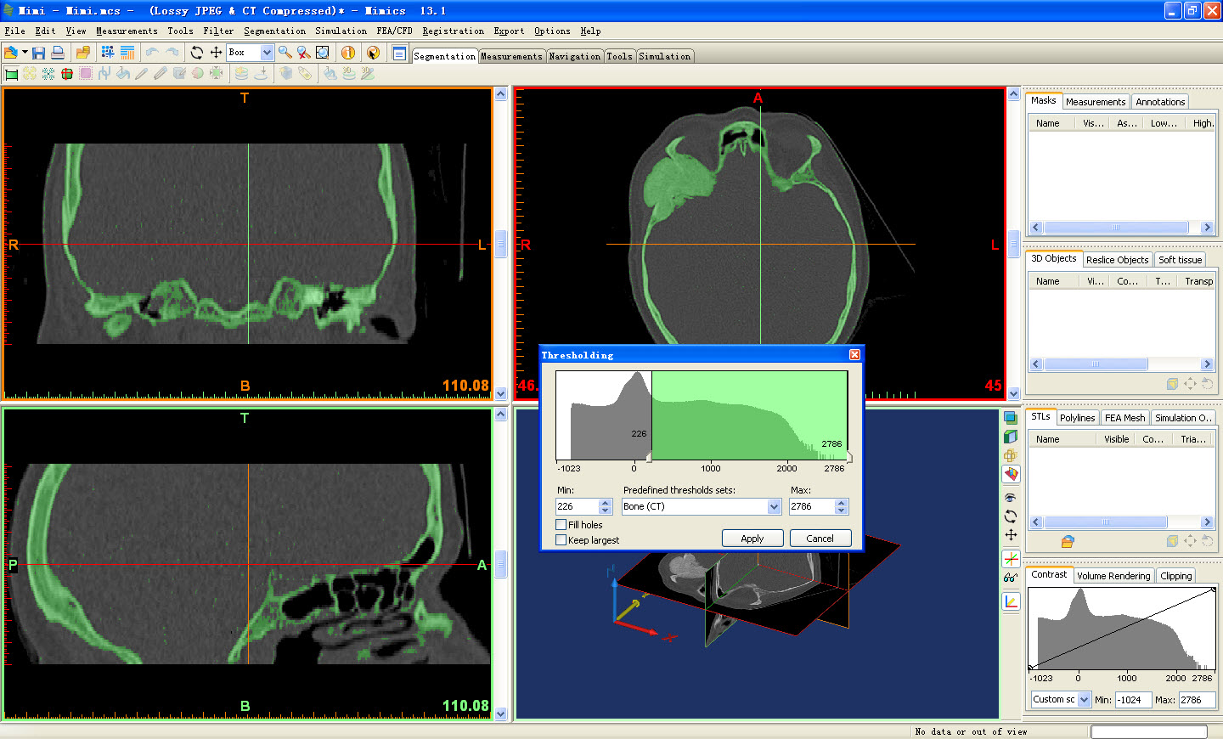Viewport: 1223px width, 739px height.
Task: Open the Registration menu
Action: [453, 31]
